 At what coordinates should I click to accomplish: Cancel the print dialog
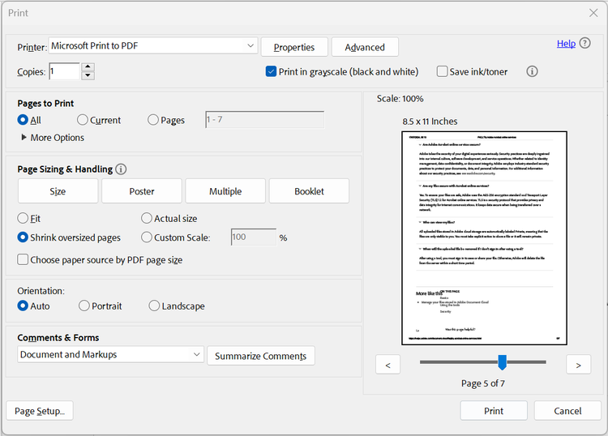coord(567,411)
